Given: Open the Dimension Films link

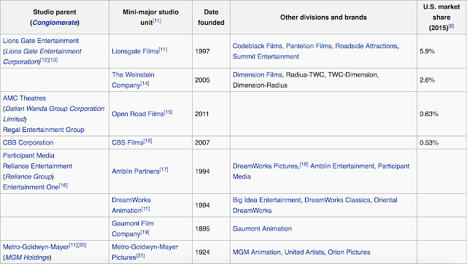Looking at the screenshot, I should pos(258,74).
